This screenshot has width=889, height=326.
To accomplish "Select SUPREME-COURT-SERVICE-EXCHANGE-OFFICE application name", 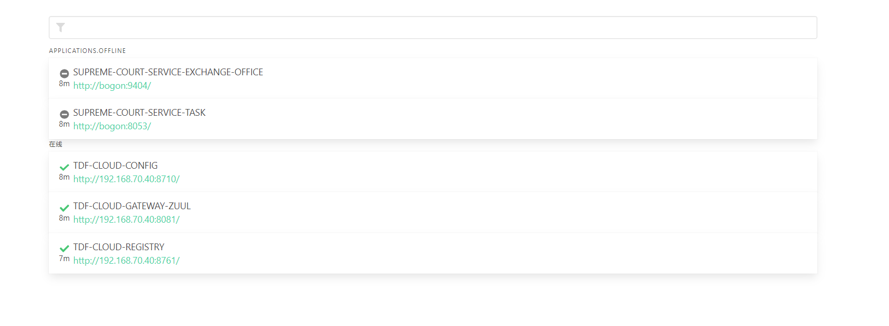I will 168,72.
